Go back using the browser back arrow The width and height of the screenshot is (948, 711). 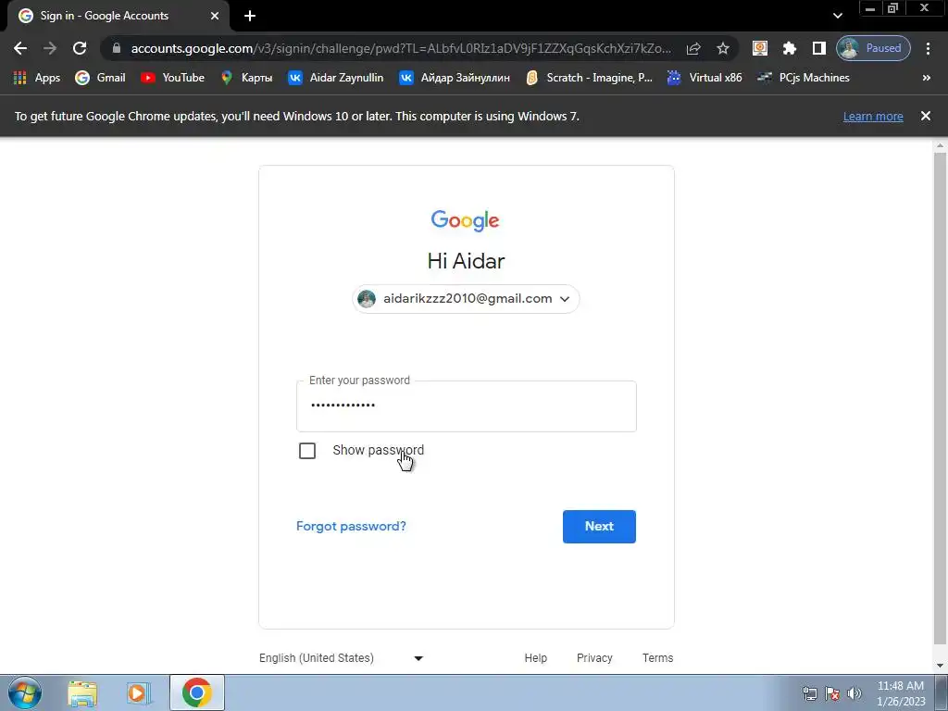coord(20,48)
